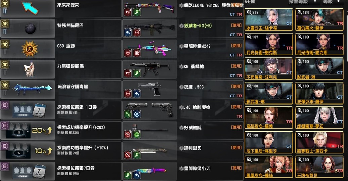Click the red crosshair enhancement icon on 毀滅者-K3

pos(137,33)
